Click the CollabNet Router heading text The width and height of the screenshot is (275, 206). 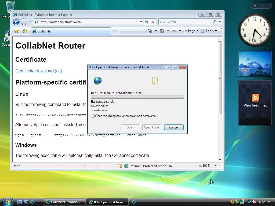tap(50, 46)
